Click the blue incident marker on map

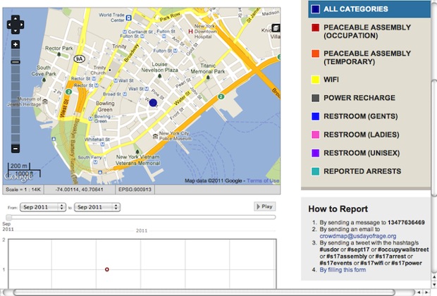coord(153,103)
